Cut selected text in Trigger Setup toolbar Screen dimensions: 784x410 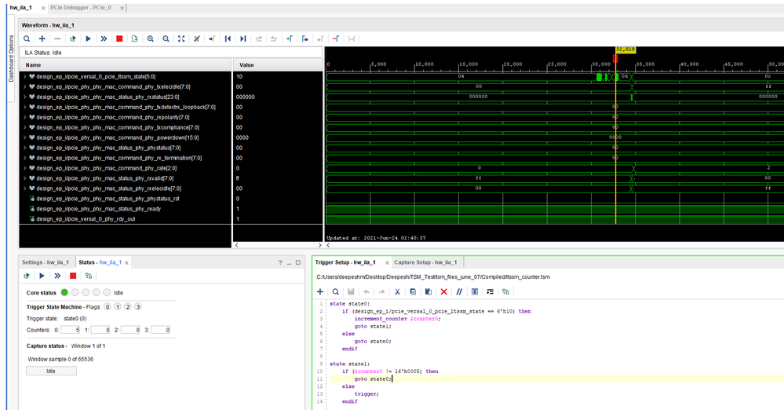397,291
